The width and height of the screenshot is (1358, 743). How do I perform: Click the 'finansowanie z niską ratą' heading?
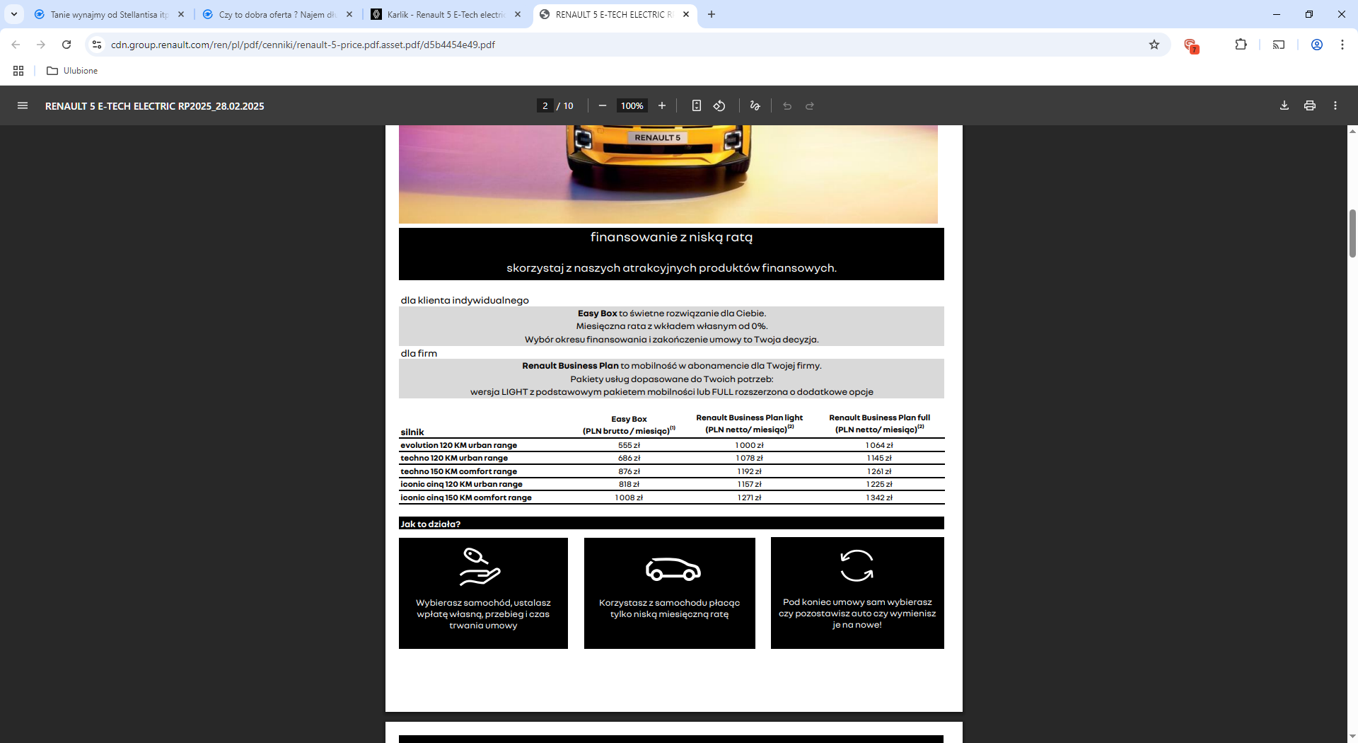(671, 237)
